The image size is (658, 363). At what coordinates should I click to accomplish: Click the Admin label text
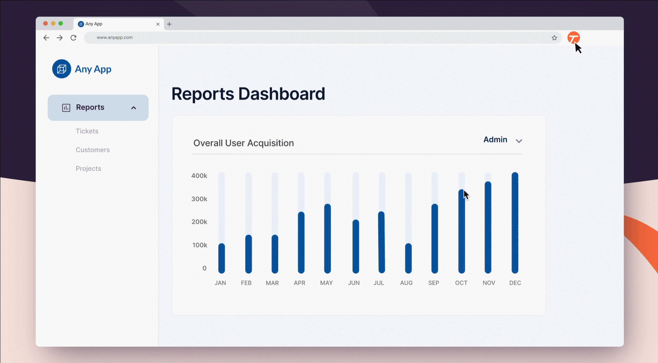(495, 140)
